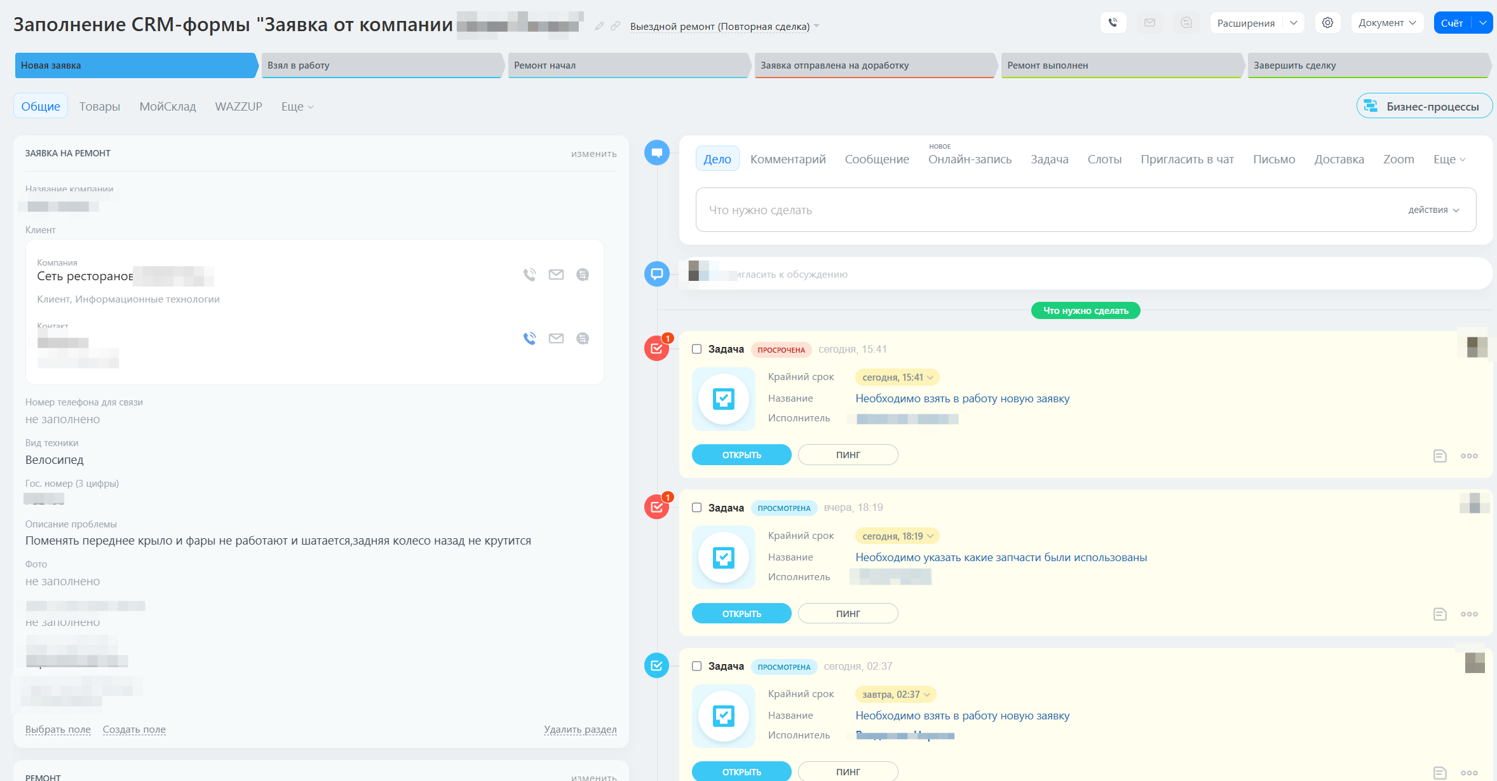Click the pencil edit icon beside deal title

[599, 26]
